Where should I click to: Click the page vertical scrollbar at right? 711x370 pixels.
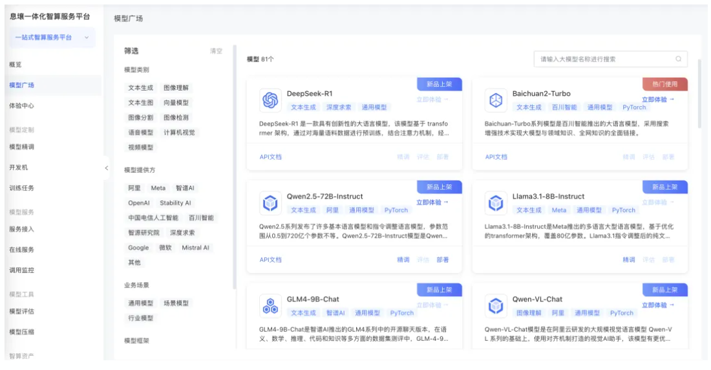tap(699, 93)
